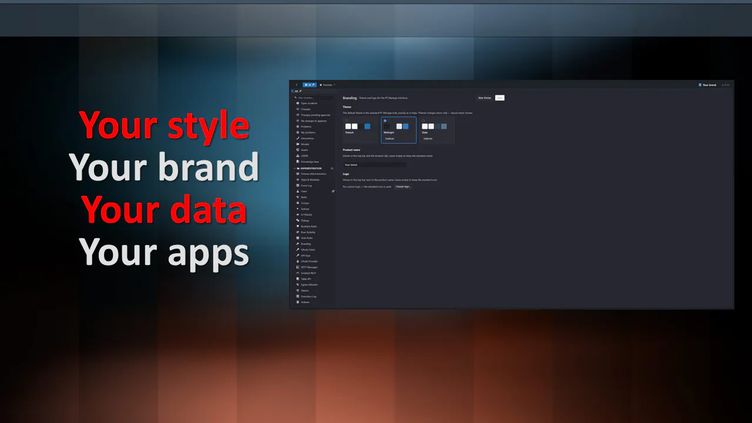Screen dimensions: 752x423
Task: Open Egress Allowlist in sidebar
Action: click(x=309, y=284)
